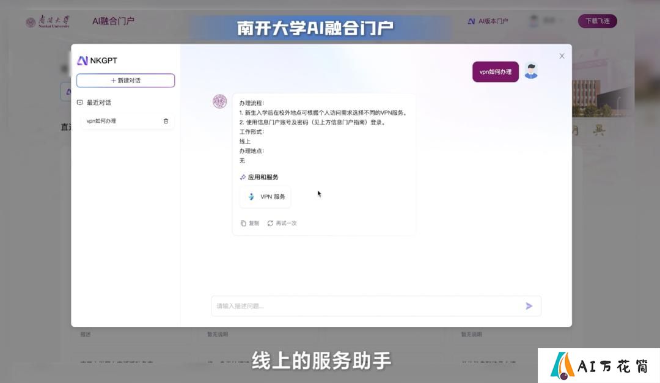Screen dimensions: 660x383
Task: Open the AI版本门户 link in header
Action: pos(488,21)
